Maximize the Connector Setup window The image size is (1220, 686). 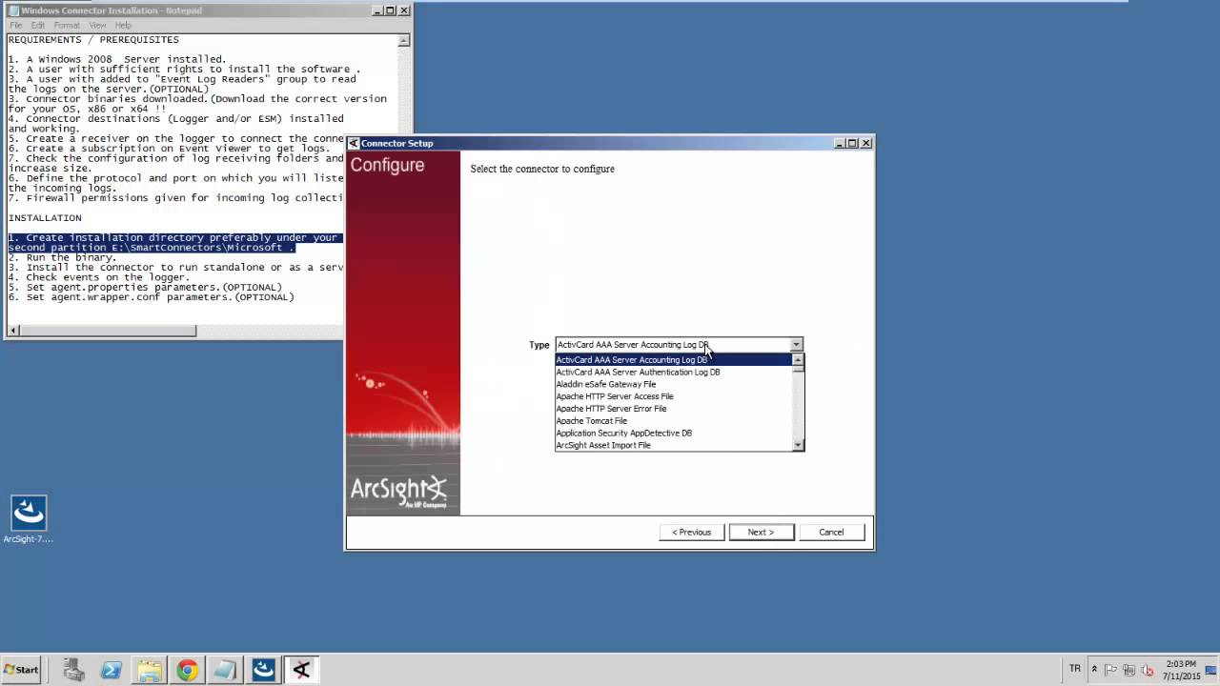852,143
